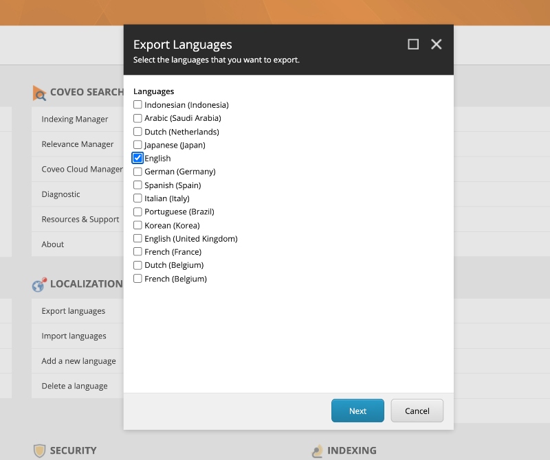Maximize the Export Languages dialog
The width and height of the screenshot is (550, 460).
(x=413, y=43)
